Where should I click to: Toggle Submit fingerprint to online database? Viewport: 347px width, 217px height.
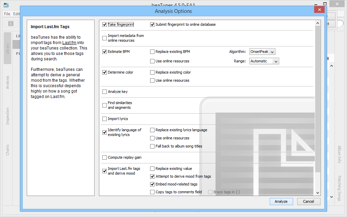tap(152, 24)
